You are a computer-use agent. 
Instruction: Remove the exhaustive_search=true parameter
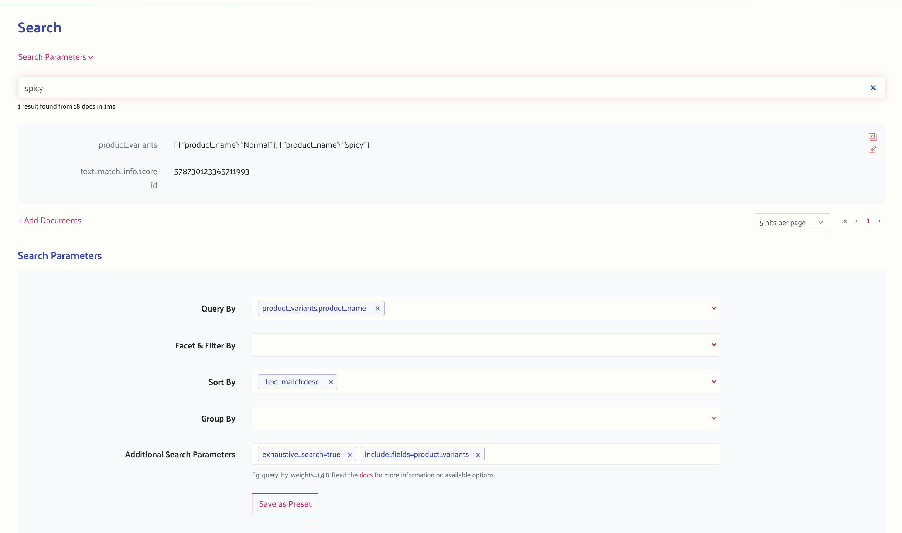349,454
